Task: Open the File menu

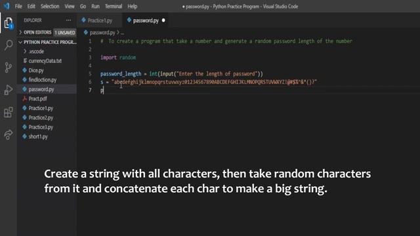Action: (18, 6)
